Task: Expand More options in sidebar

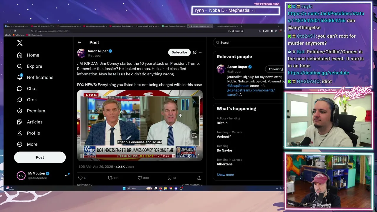Action: pos(27,144)
